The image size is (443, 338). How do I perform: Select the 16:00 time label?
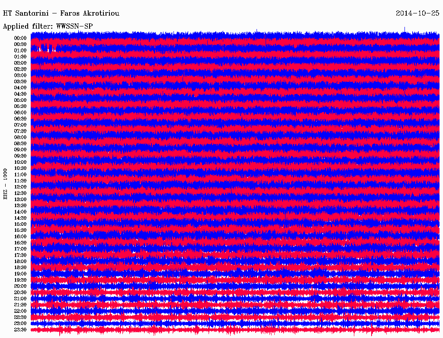pyautogui.click(x=20, y=237)
